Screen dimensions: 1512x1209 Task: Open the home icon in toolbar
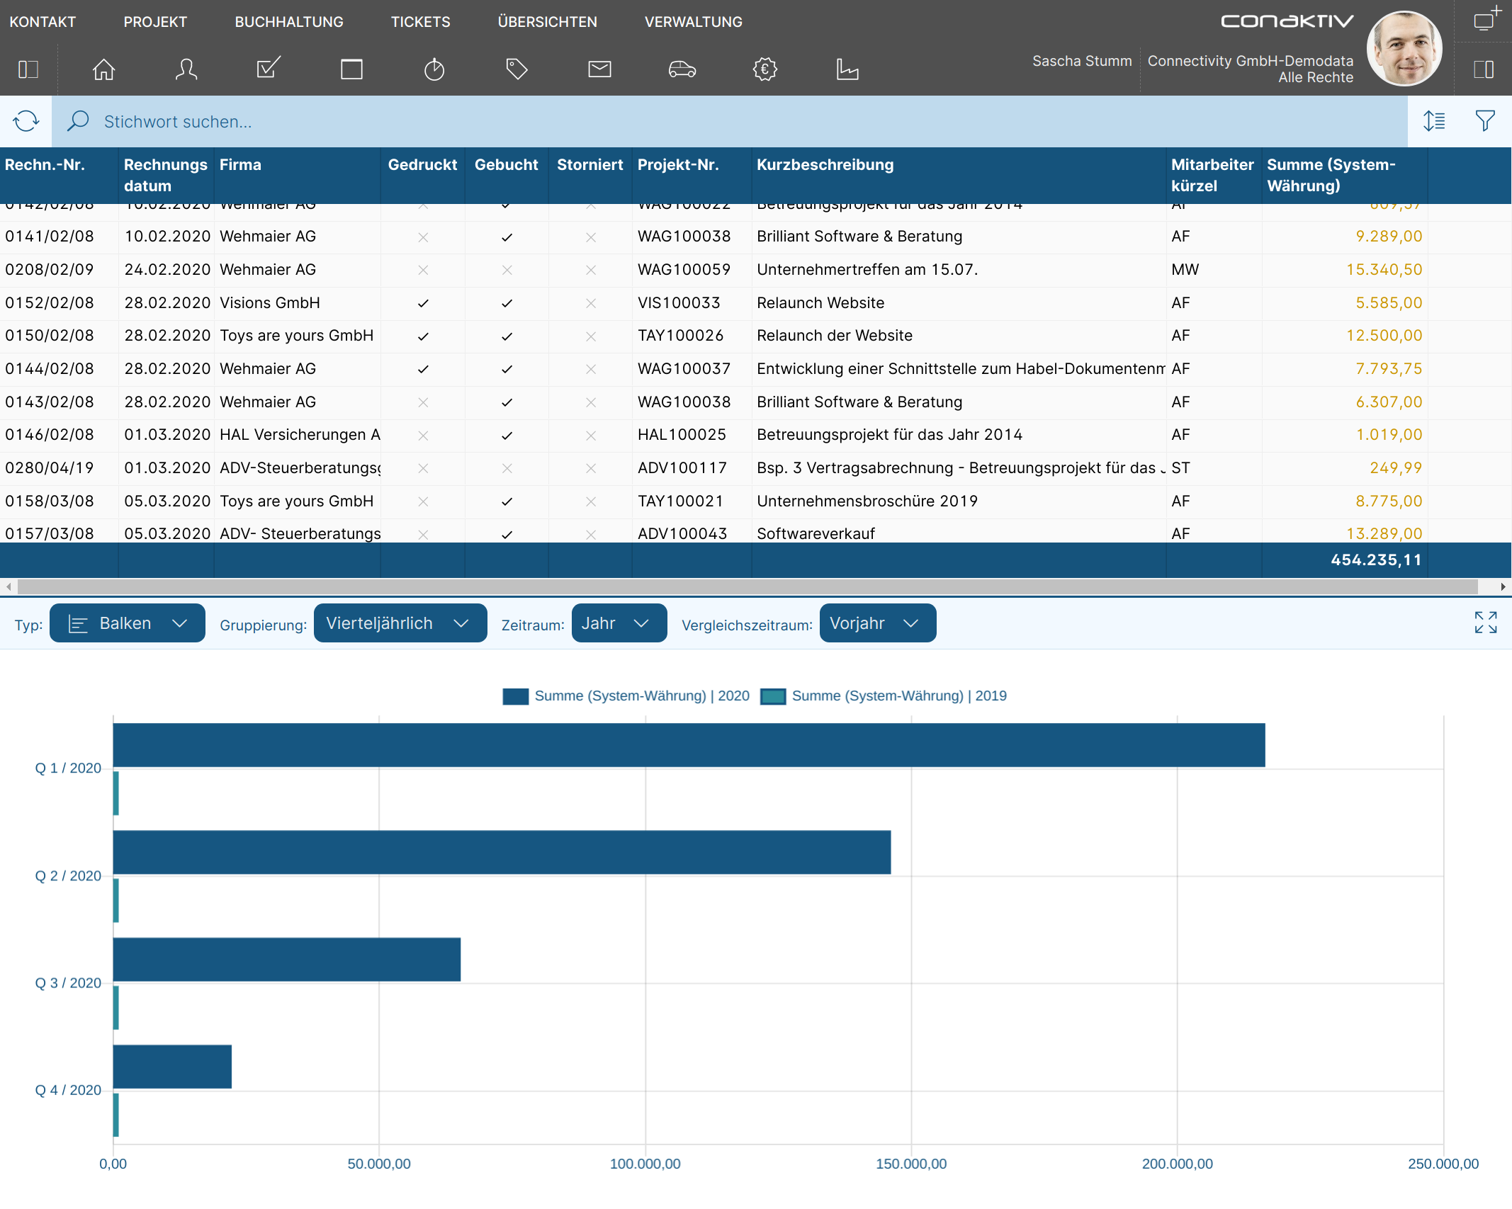(103, 69)
